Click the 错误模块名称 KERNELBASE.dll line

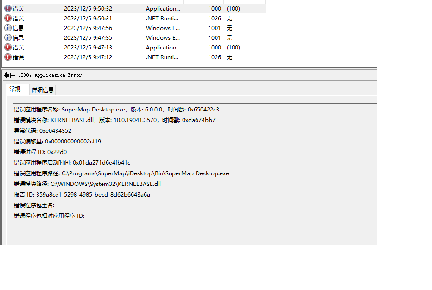114,120
